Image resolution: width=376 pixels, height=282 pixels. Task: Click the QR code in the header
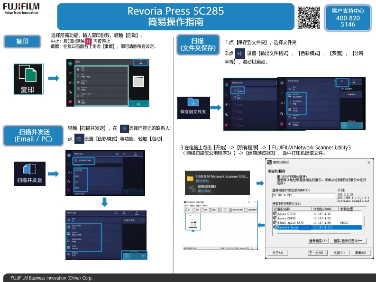click(309, 18)
